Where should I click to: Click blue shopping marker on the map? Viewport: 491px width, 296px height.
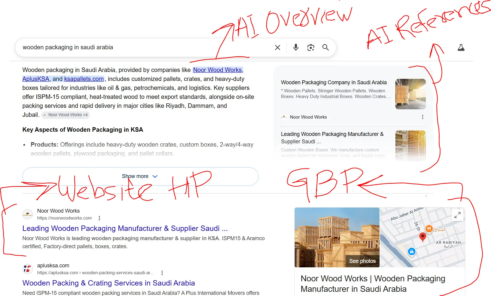pos(412,251)
